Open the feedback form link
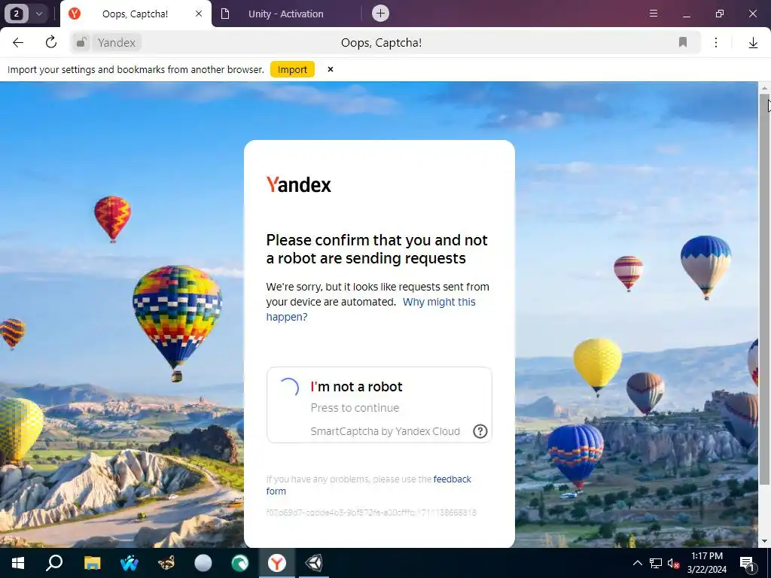This screenshot has height=578, width=771. pyautogui.click(x=369, y=485)
